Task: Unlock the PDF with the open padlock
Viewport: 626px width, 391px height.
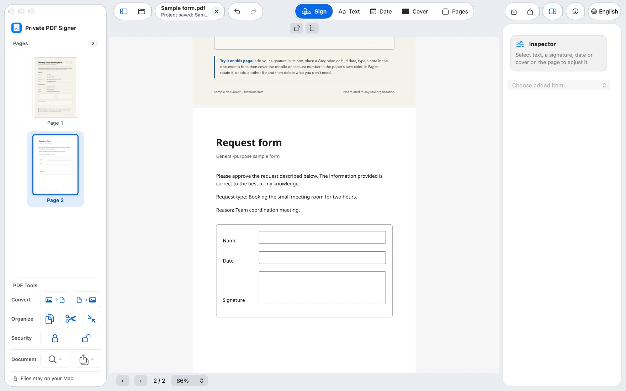Action: pyautogui.click(x=86, y=338)
